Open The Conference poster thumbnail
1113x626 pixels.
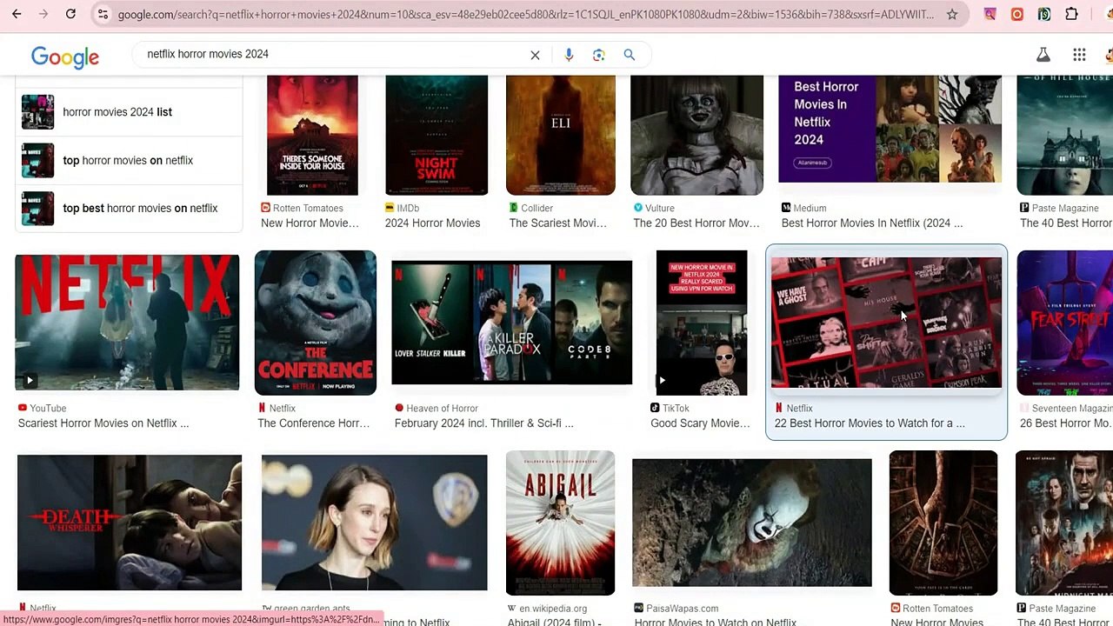pos(316,323)
